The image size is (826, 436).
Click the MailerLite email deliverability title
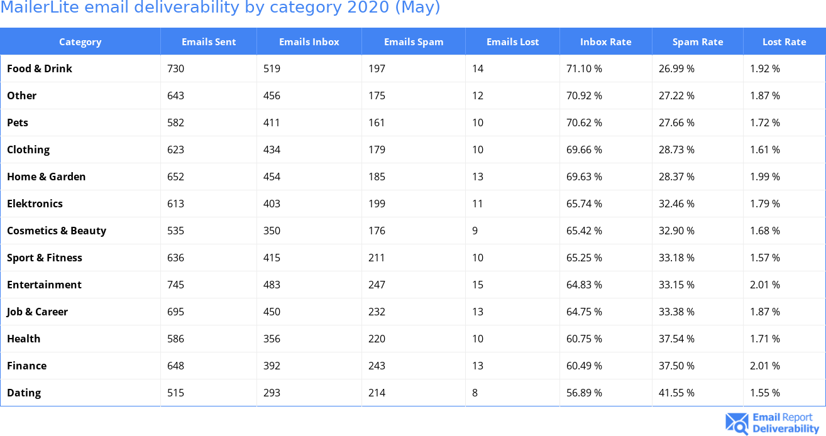(220, 8)
